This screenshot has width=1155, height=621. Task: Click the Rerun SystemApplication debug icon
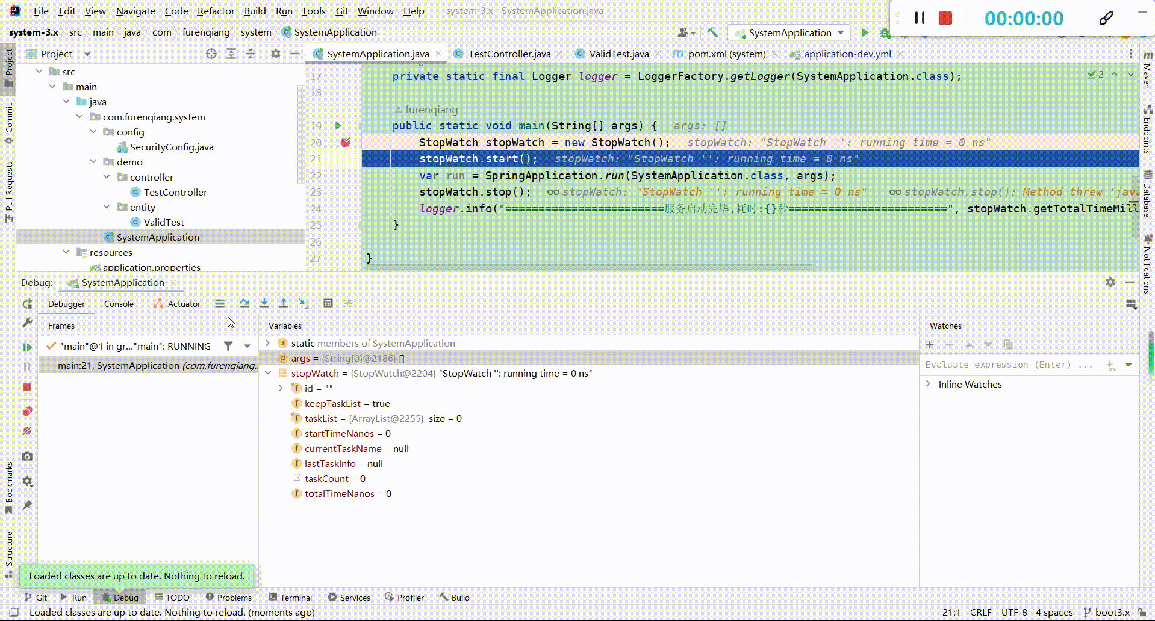(27, 304)
